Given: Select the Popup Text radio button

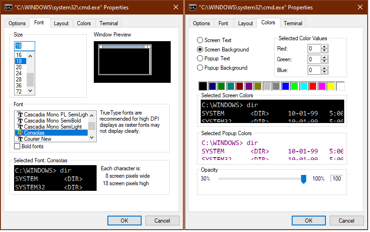Looking at the screenshot, I should click(200, 58).
